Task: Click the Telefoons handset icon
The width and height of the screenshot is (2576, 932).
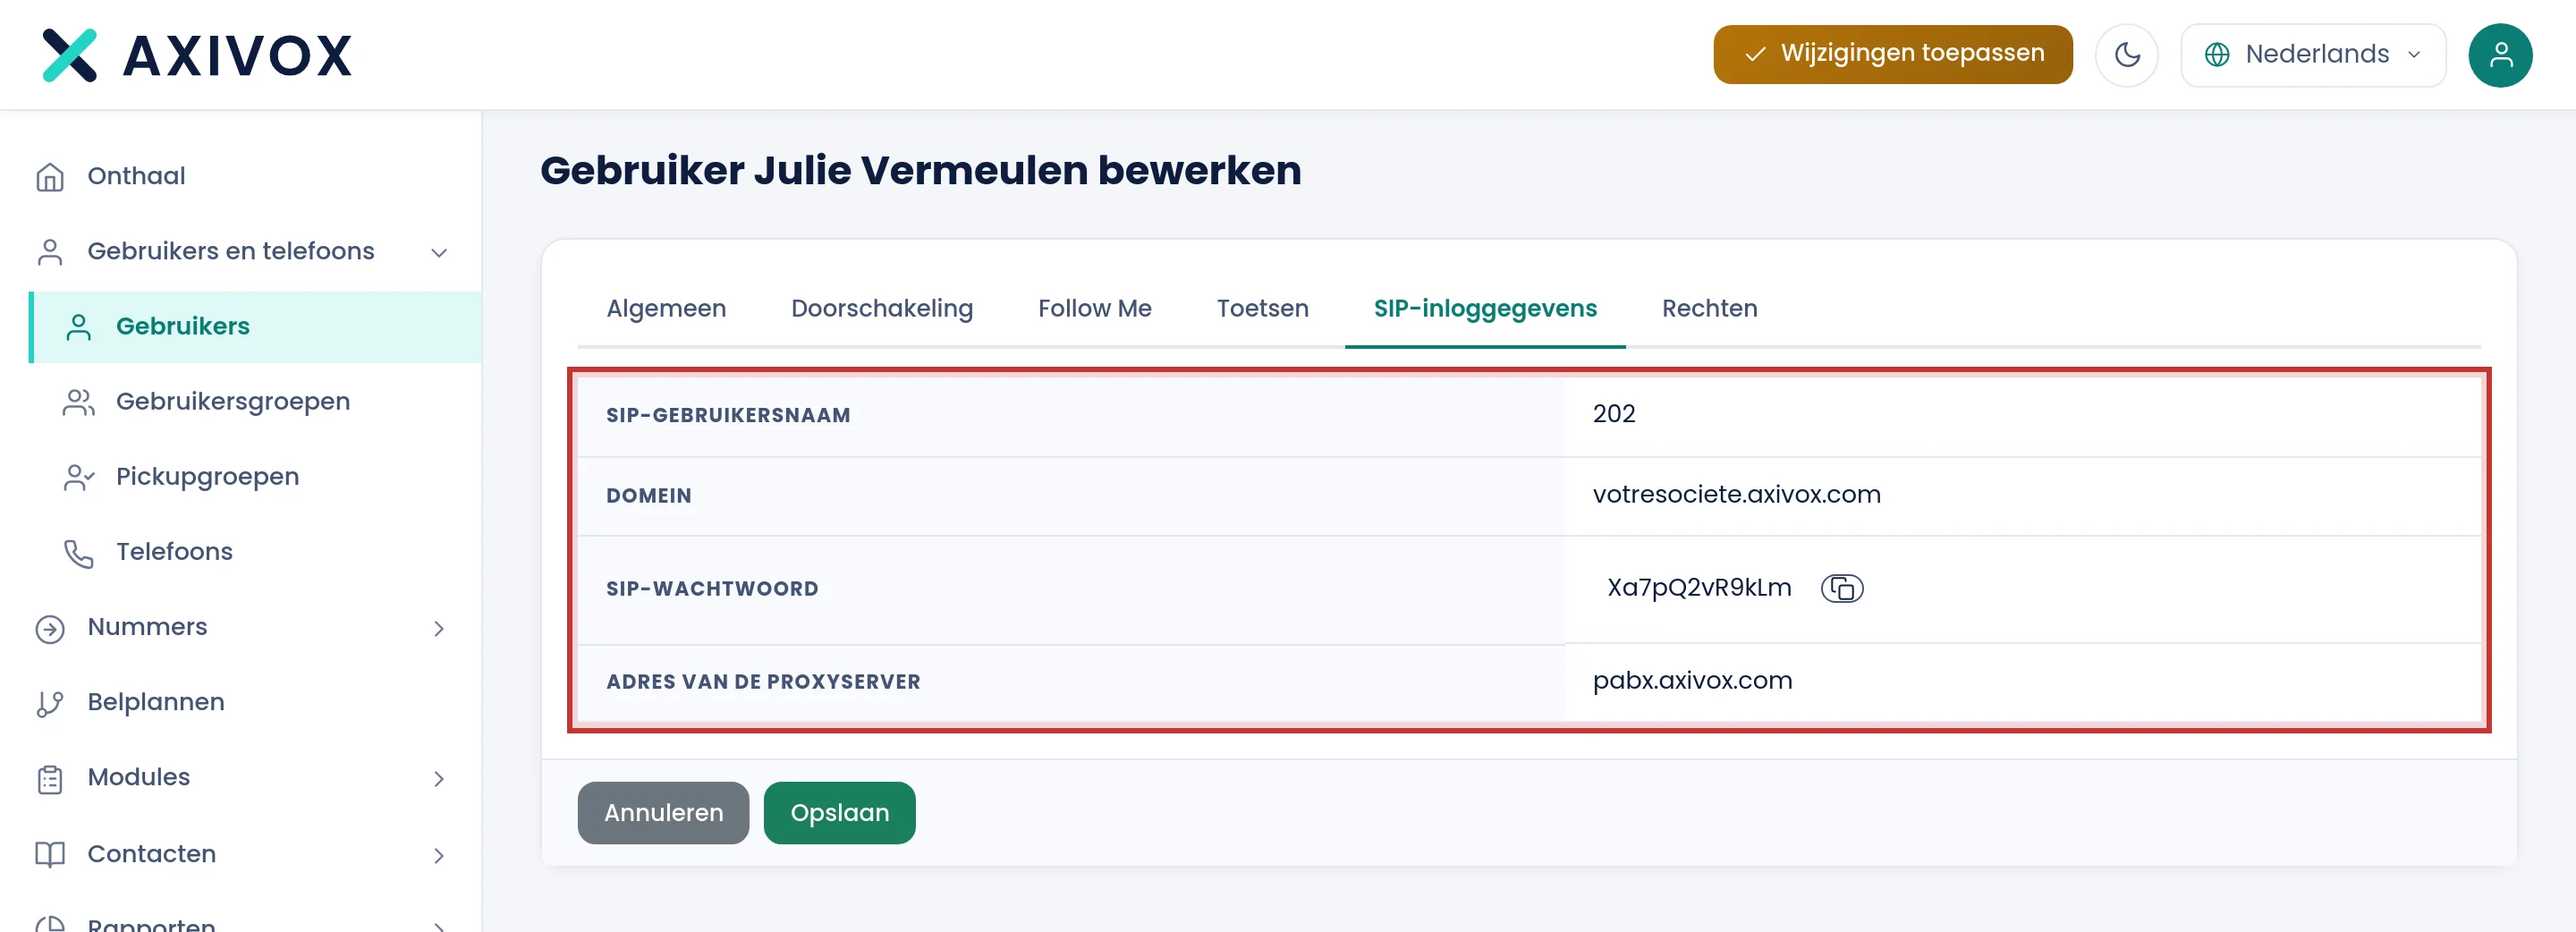Action: (x=79, y=553)
